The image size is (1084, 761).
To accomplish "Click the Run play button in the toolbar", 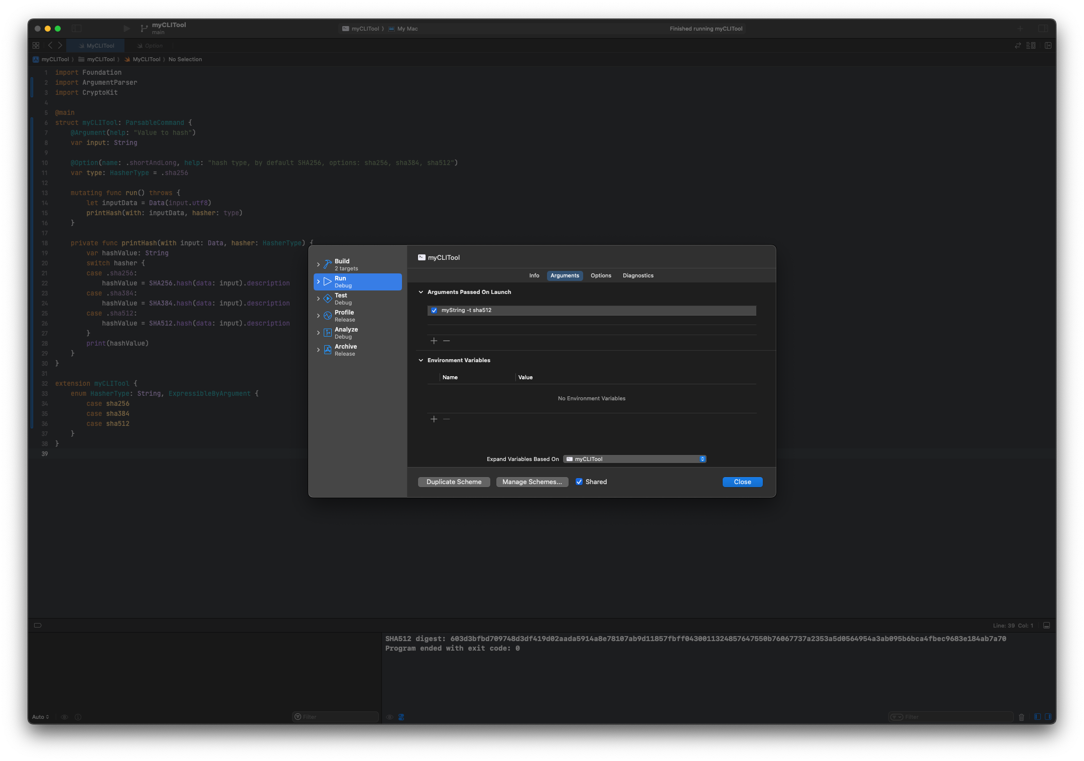I will (127, 29).
